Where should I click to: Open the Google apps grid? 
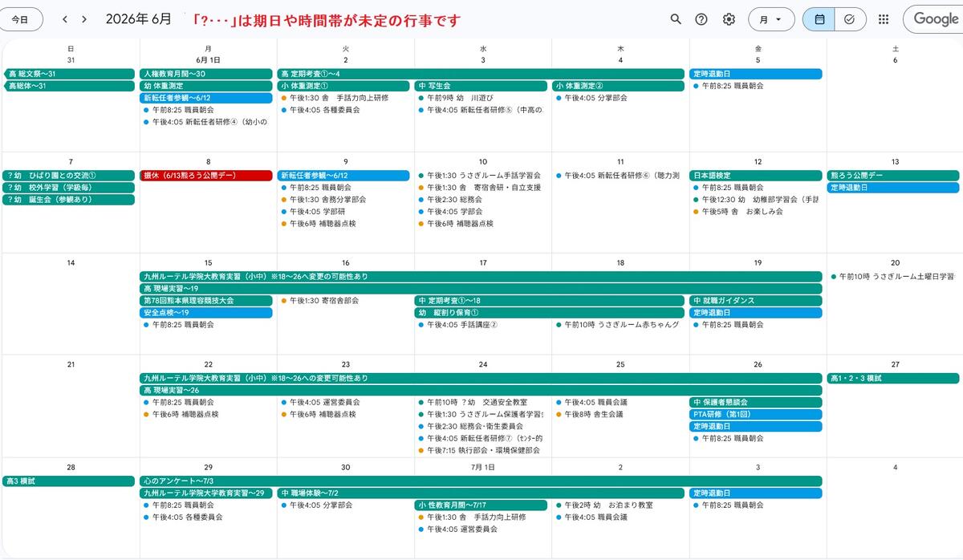pyautogui.click(x=884, y=19)
